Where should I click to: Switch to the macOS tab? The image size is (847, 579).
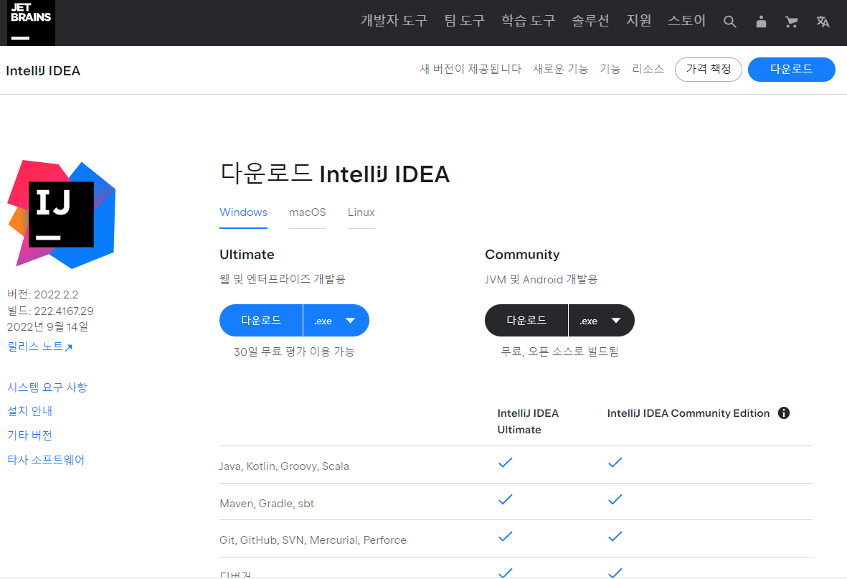308,212
